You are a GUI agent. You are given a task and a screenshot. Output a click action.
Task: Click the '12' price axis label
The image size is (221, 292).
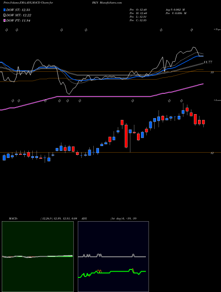[212, 153]
